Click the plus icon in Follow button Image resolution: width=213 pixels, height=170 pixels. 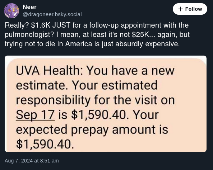pyautogui.click(x=181, y=9)
